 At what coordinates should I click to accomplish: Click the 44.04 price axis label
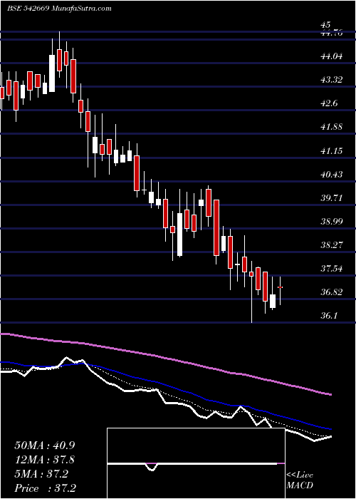tap(332, 56)
